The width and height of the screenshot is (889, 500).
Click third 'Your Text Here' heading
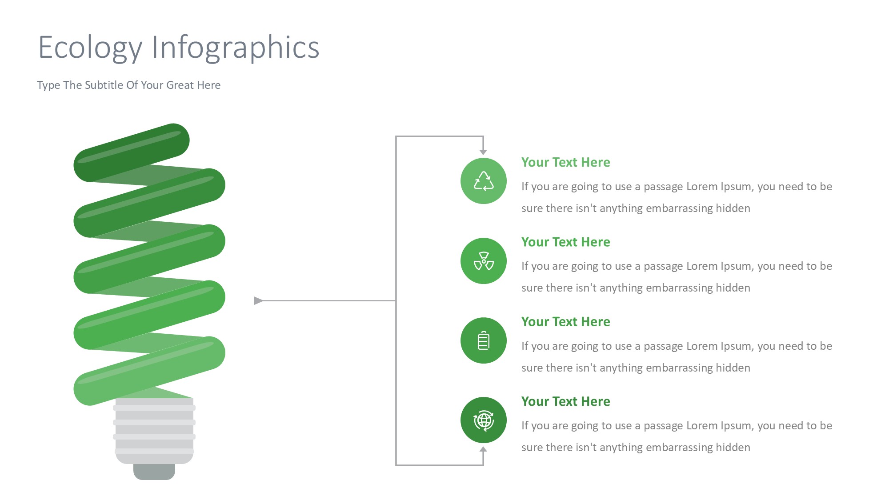point(565,321)
